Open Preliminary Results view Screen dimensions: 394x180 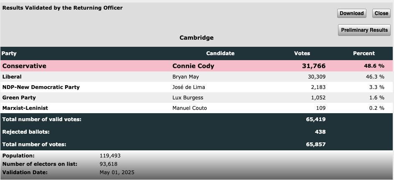pos(364,30)
